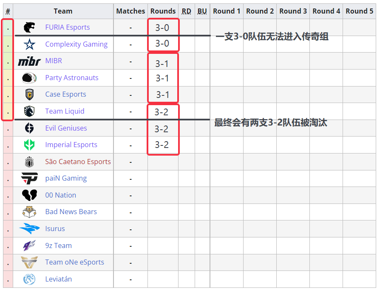Screen dimensions: 377x290
Task: Click the Team column header
Action: click(63, 11)
